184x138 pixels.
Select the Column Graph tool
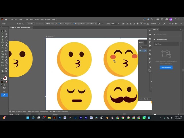(3, 65)
